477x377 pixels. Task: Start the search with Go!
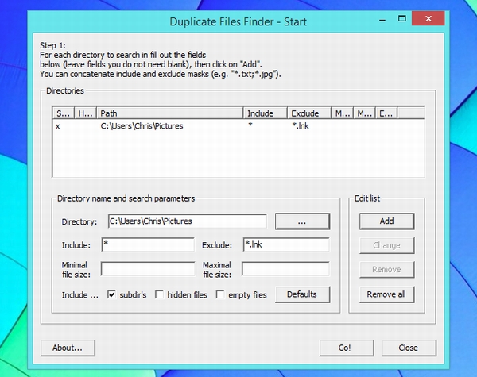coord(347,348)
